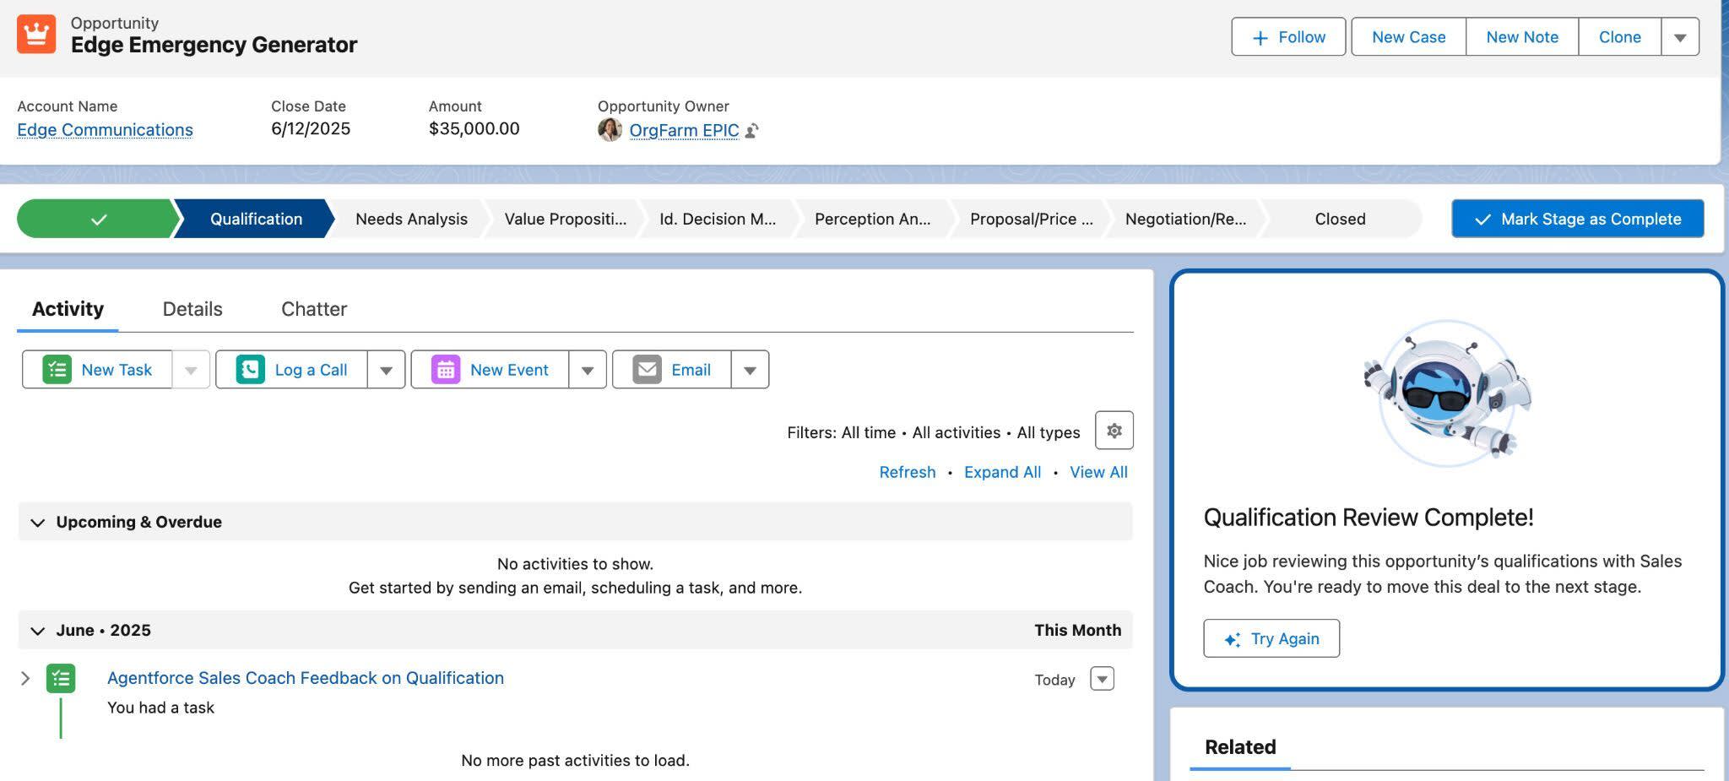
Task: Click the Log a Call button
Action: click(291, 370)
